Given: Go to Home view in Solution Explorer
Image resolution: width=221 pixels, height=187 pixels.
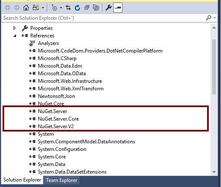Looking at the screenshot, I should pos(26,8).
